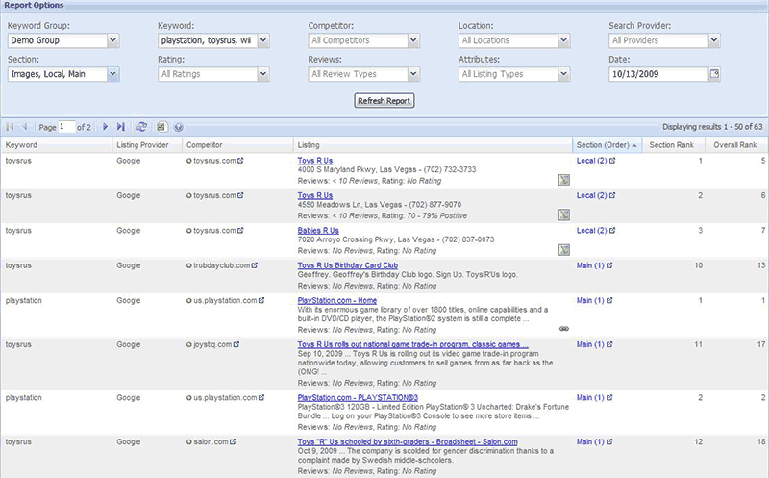Sort by the Listing column header
Image resolution: width=769 pixels, height=478 pixels.
(x=433, y=145)
